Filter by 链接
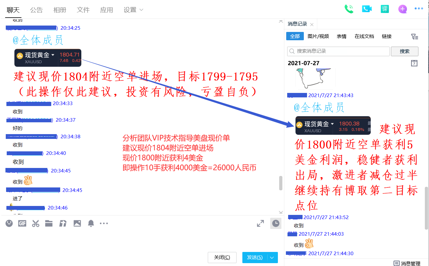Viewport: 429px width, 266px height. pos(387,36)
